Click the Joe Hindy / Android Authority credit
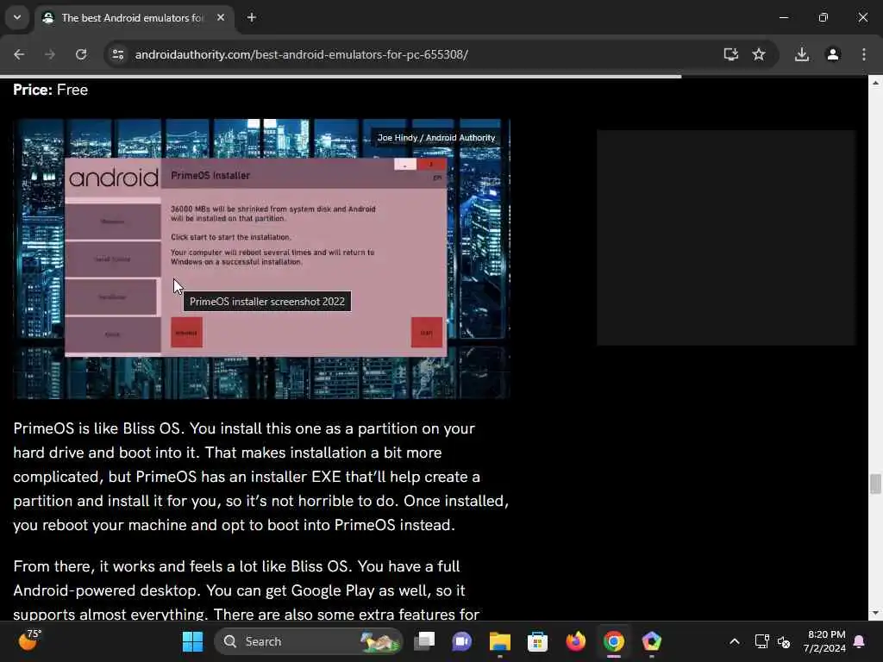 coord(436,138)
